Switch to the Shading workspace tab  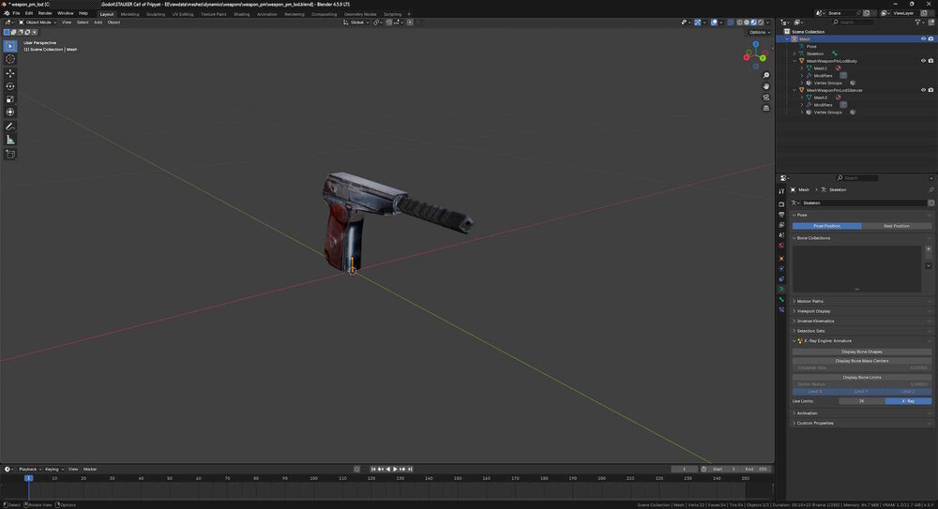click(x=241, y=14)
